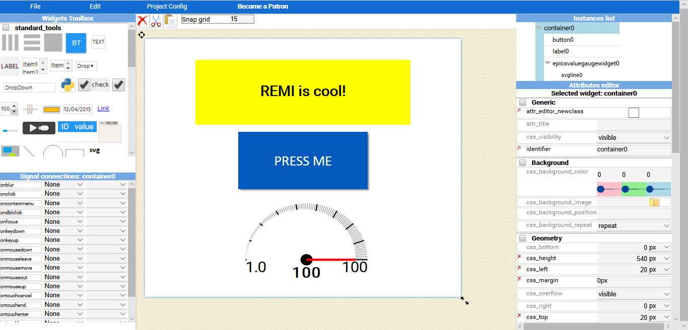Click the red x beside identifier
688x330 pixels.
click(519, 147)
